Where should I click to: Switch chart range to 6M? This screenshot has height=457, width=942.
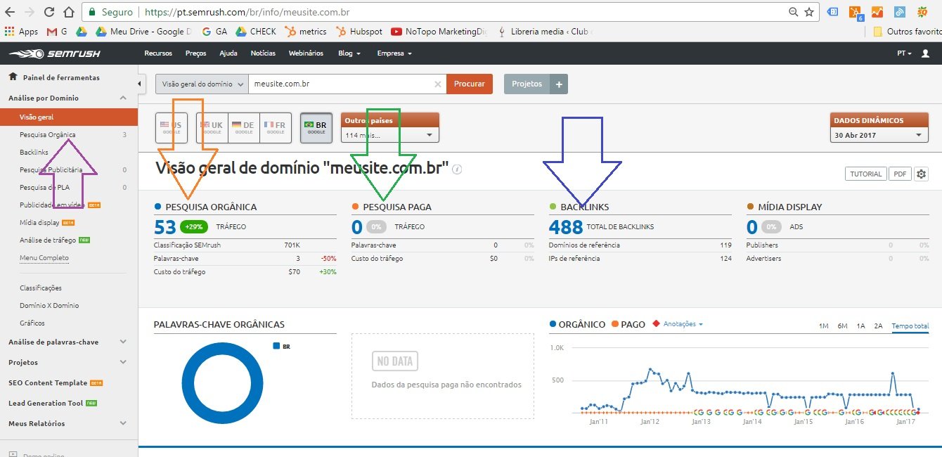(842, 326)
